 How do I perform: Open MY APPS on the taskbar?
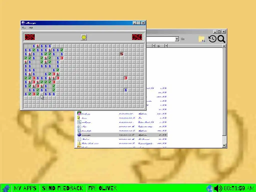(25, 188)
